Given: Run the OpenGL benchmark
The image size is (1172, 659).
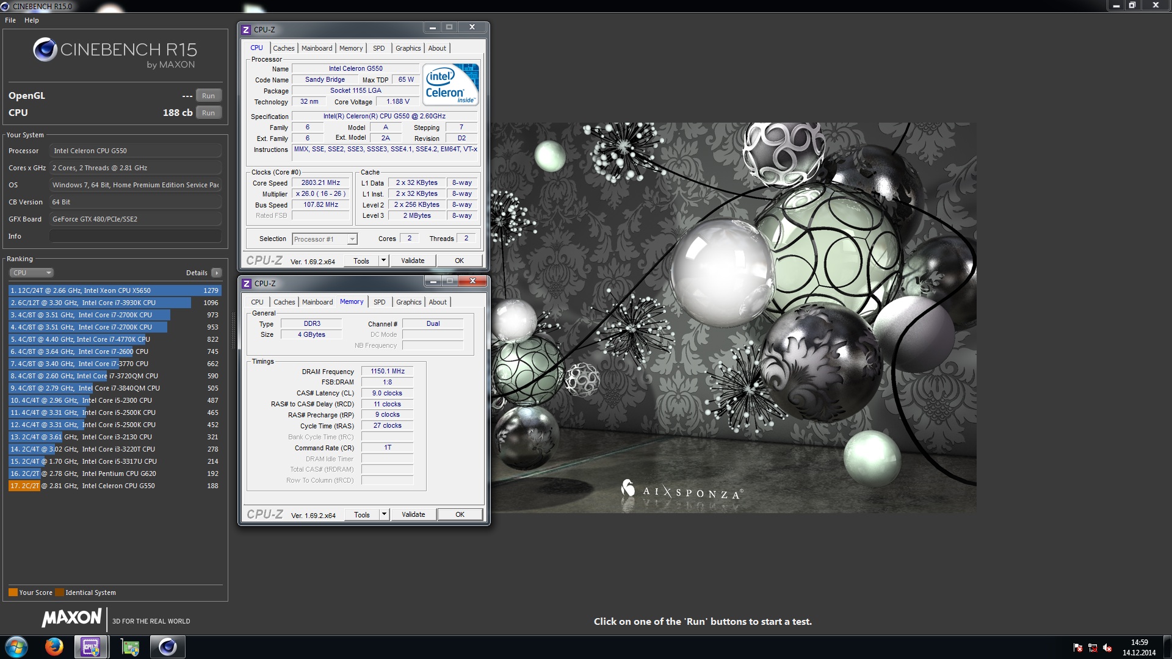Looking at the screenshot, I should coord(208,96).
